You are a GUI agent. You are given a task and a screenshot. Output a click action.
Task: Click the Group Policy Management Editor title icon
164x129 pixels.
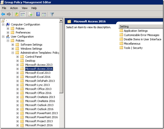[2, 2]
